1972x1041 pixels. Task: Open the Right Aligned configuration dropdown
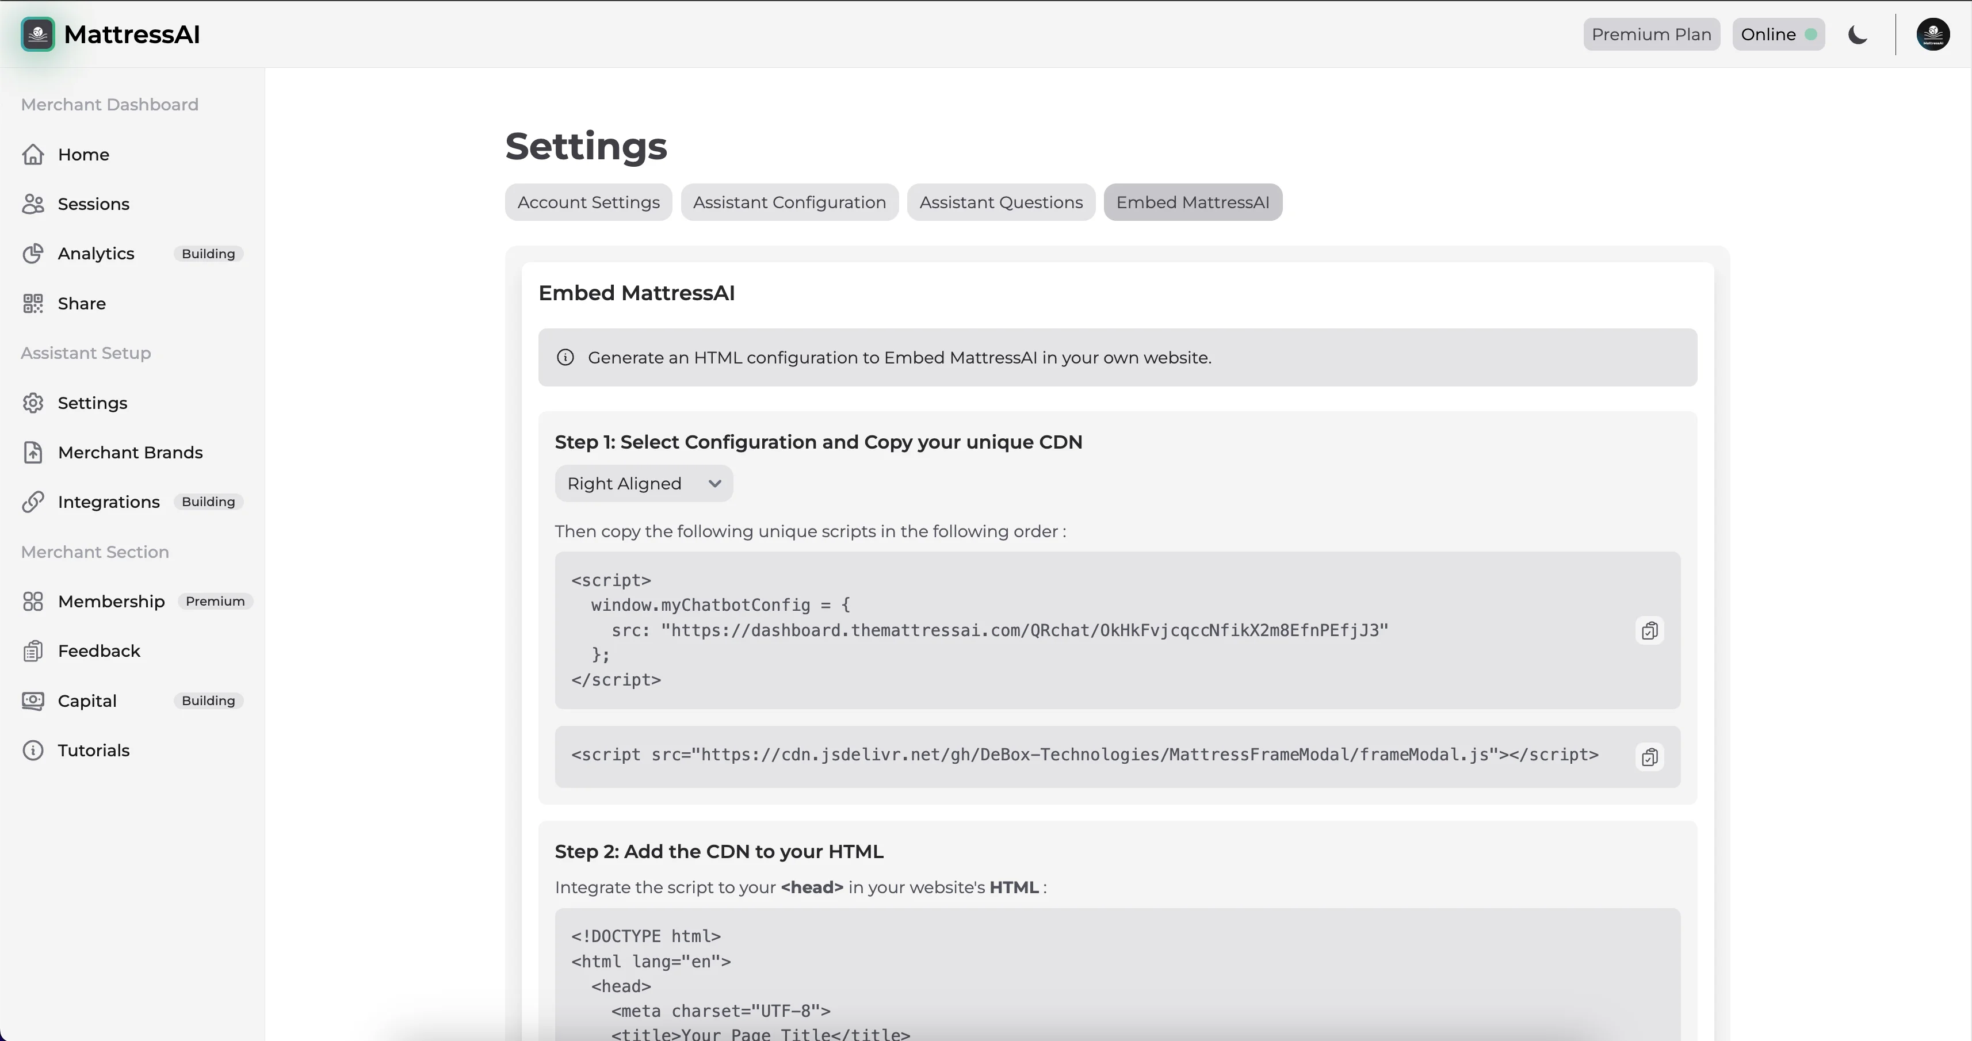click(644, 484)
